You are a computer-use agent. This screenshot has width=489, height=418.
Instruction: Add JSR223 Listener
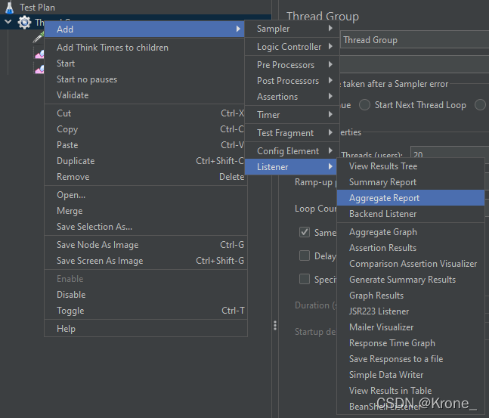coord(410,311)
